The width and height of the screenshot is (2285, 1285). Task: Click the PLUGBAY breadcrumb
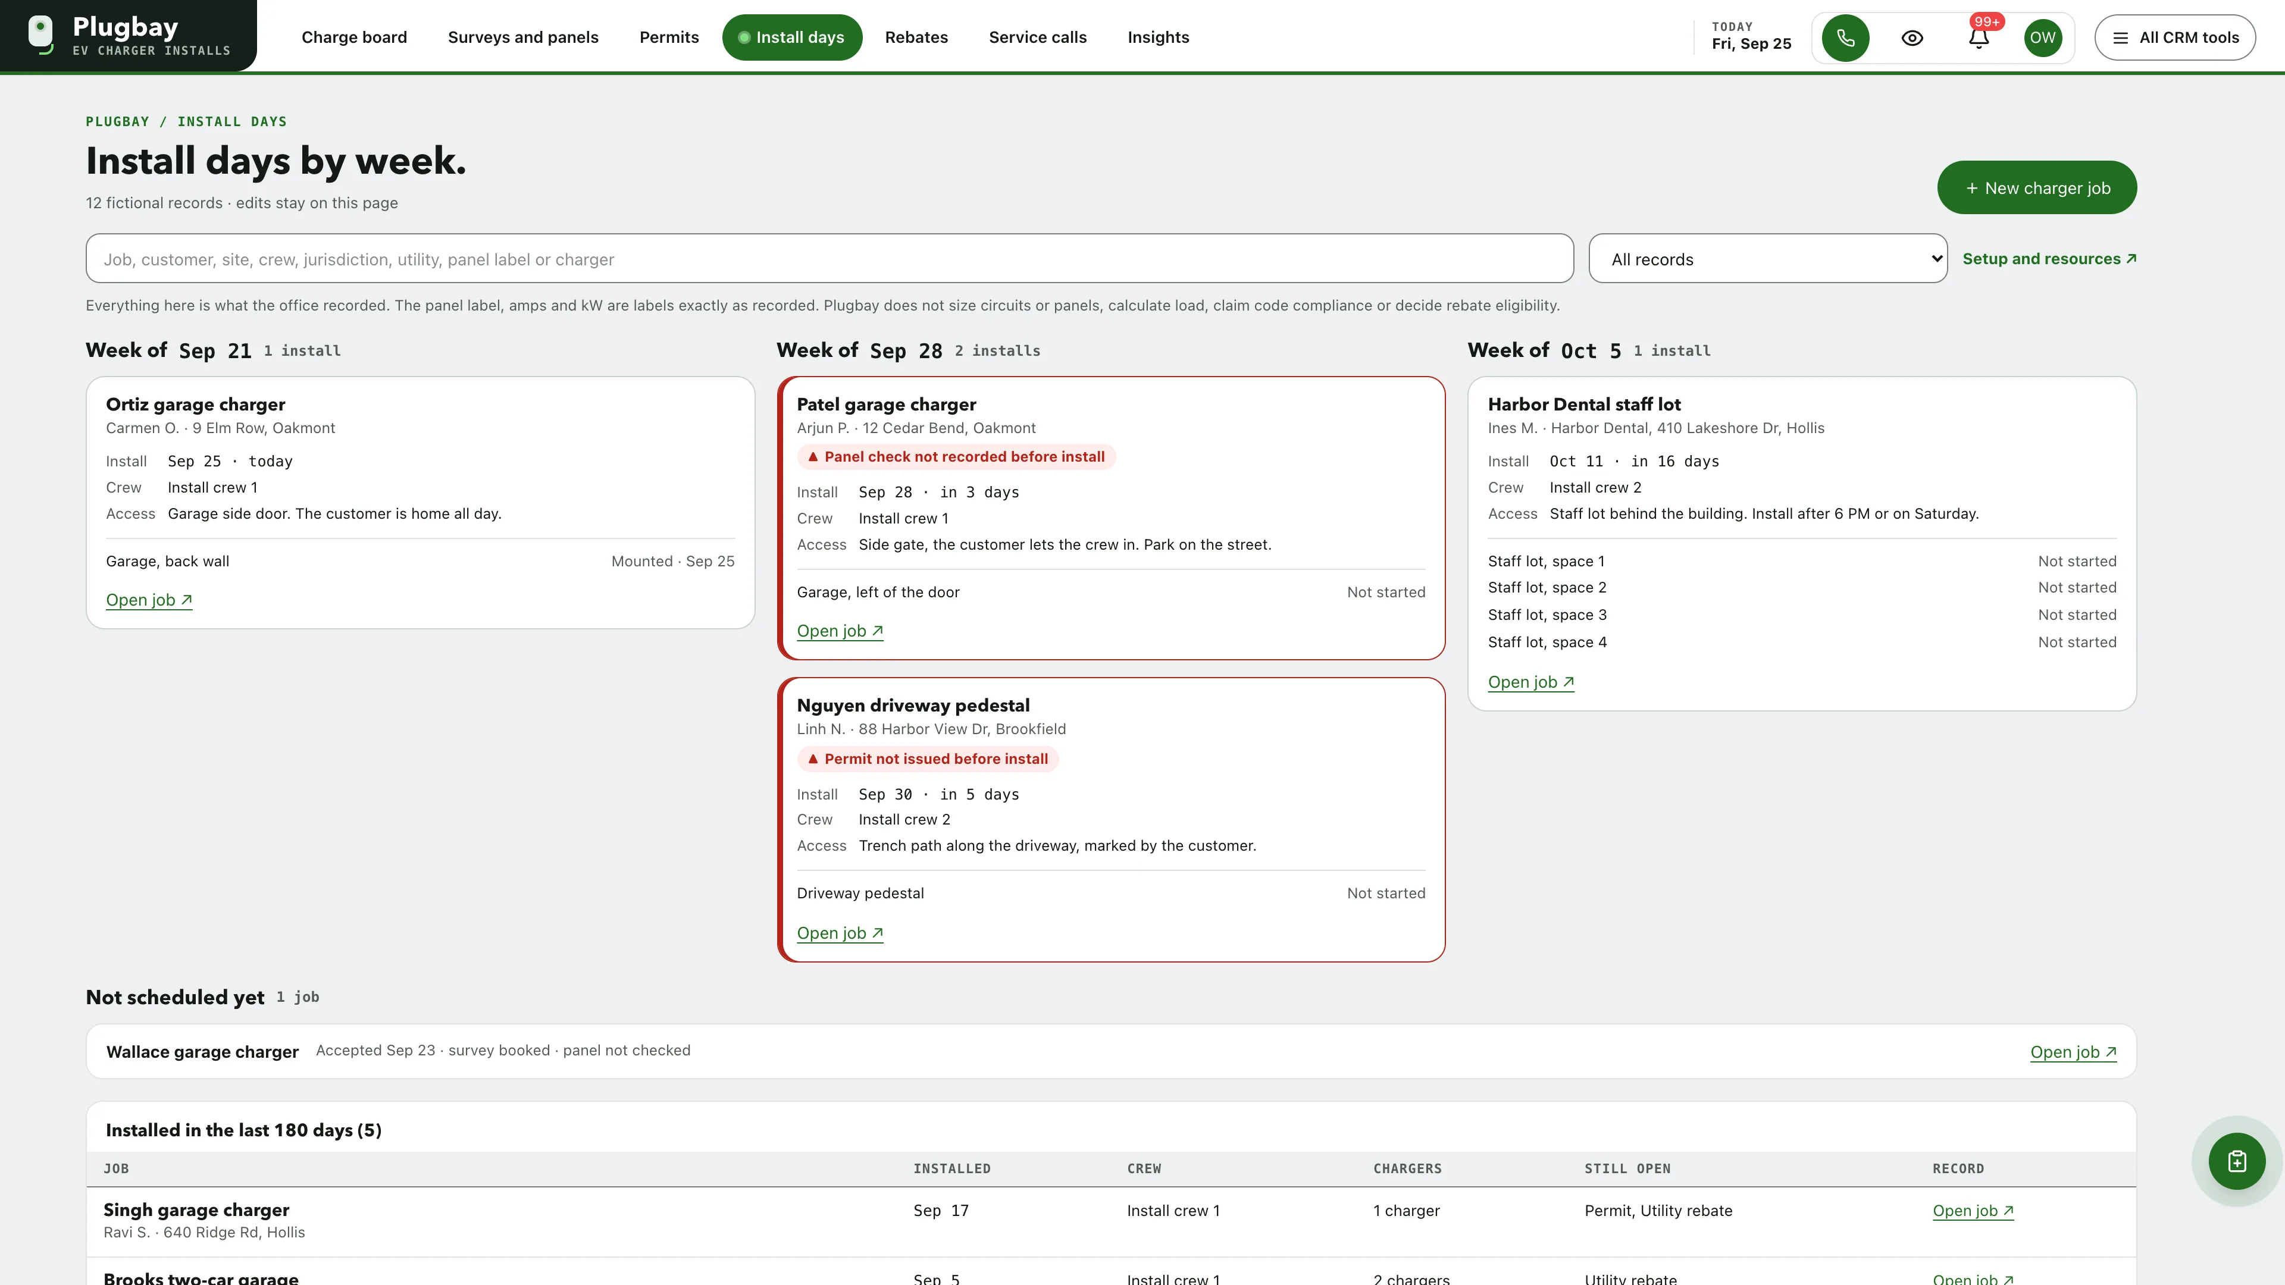click(x=117, y=121)
